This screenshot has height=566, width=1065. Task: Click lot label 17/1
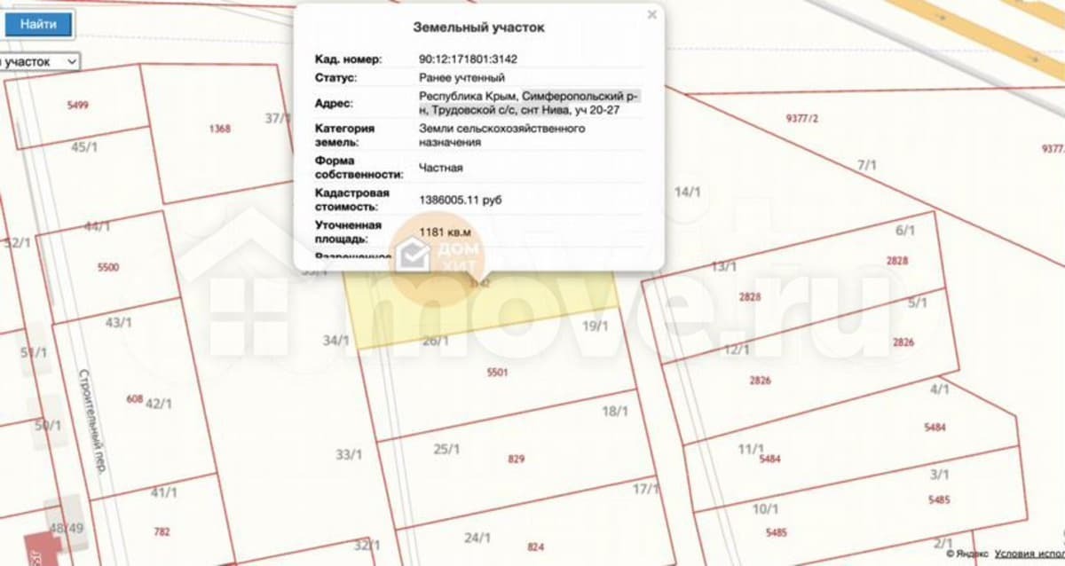pyautogui.click(x=646, y=489)
